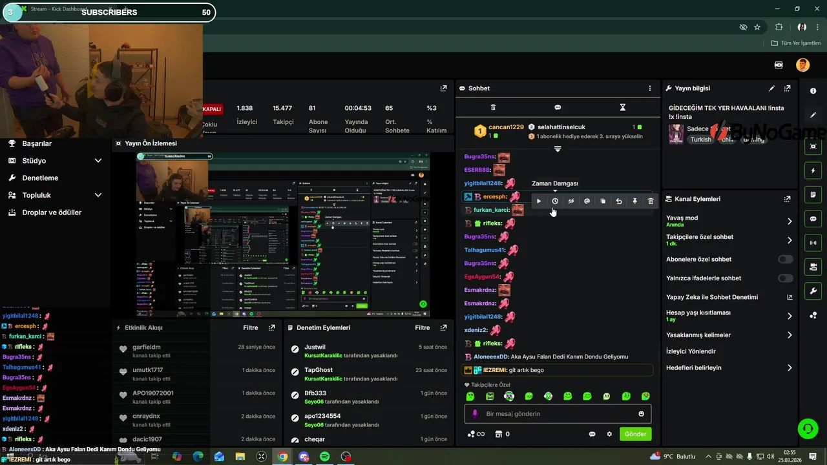
Task: Click the shop icon below chat input
Action: click(498, 434)
